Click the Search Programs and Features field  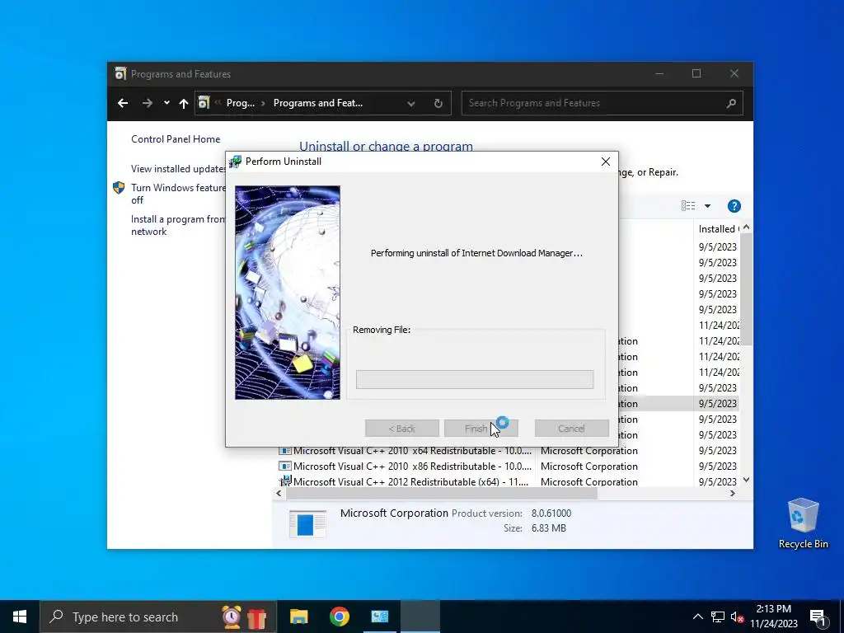[602, 103]
